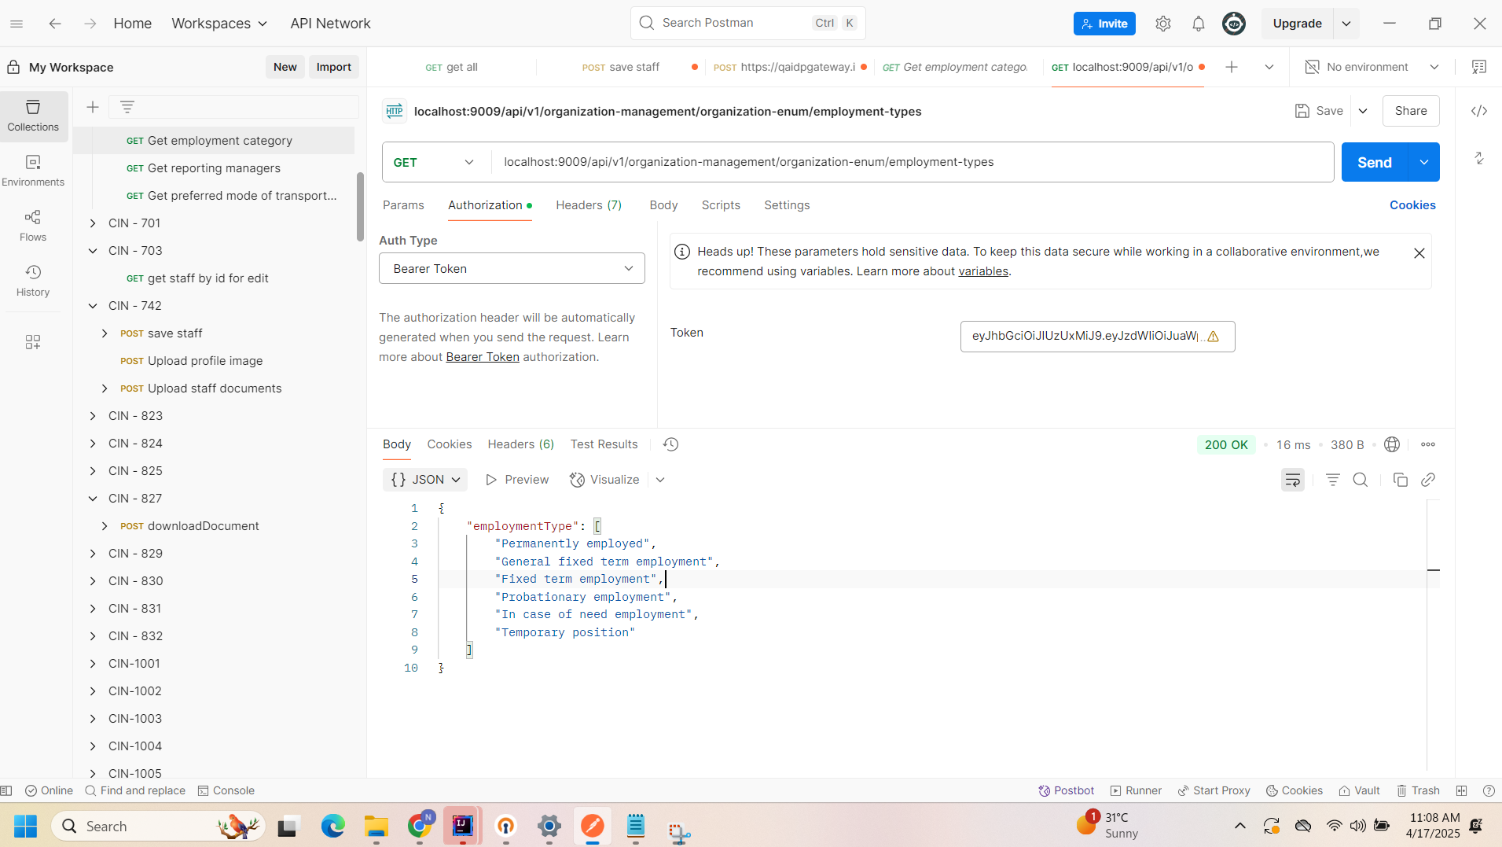Screen dimensions: 1502x847
Task: Open the user avatar menu
Action: pyautogui.click(x=1234, y=24)
